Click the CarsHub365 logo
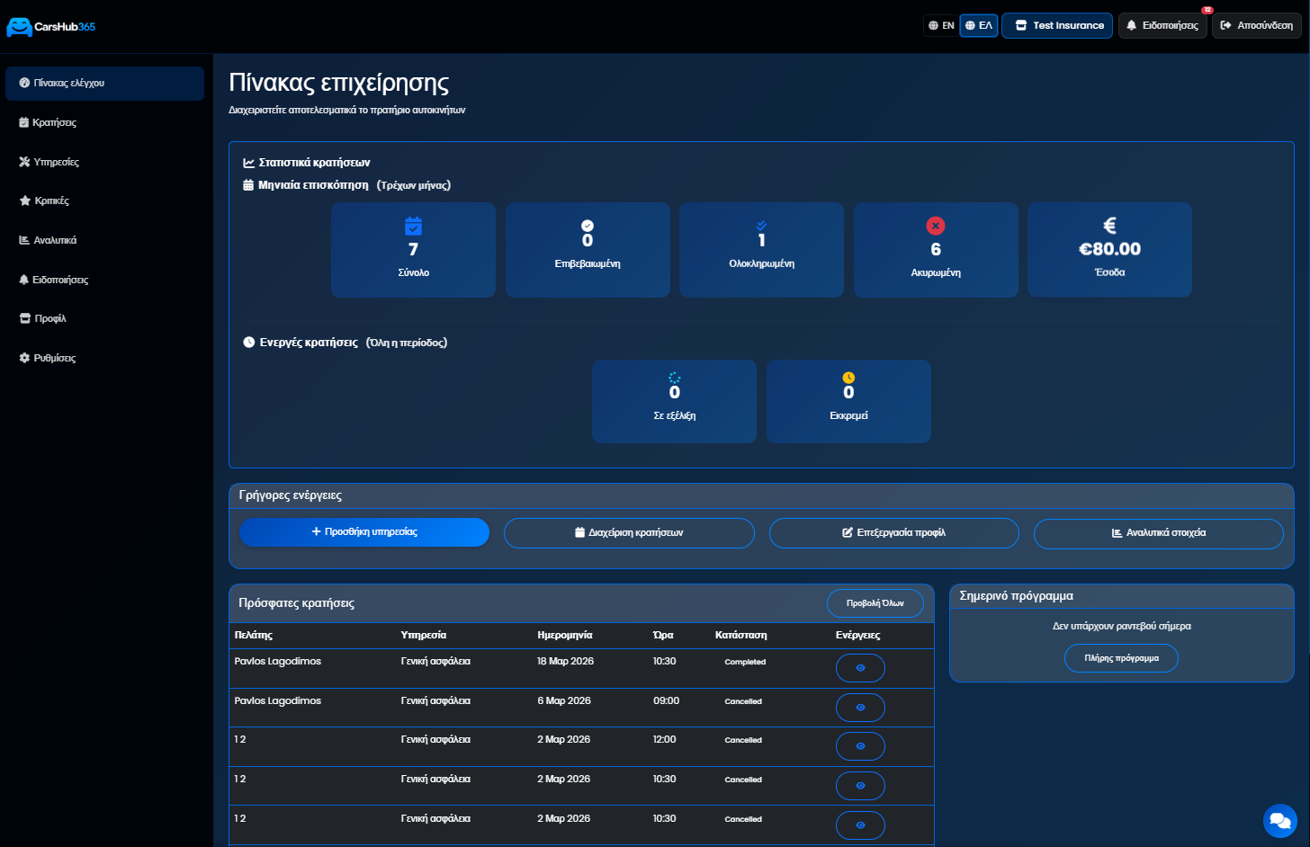Image resolution: width=1310 pixels, height=847 pixels. [x=50, y=27]
